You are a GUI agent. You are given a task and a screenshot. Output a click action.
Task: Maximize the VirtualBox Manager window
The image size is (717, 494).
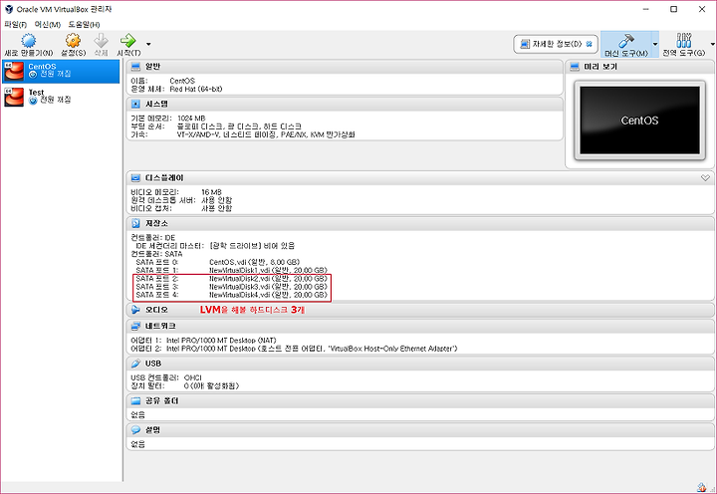pyautogui.click(x=673, y=9)
